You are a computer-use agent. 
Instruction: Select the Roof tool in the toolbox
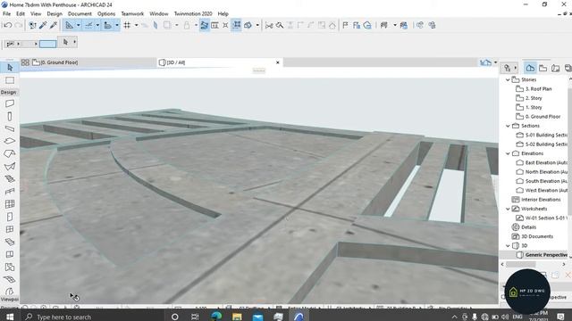(10, 153)
